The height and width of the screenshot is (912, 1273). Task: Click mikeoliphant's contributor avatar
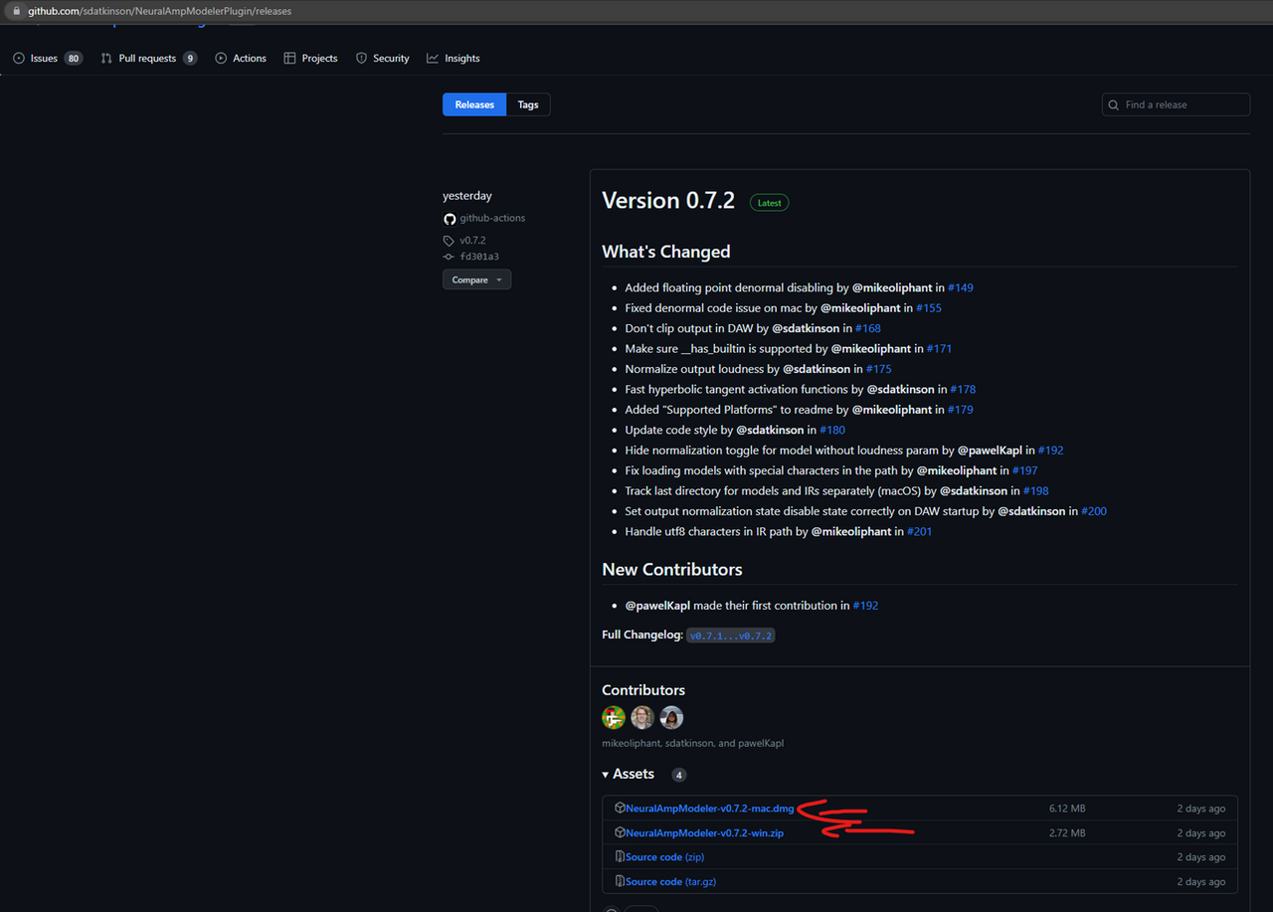614,717
